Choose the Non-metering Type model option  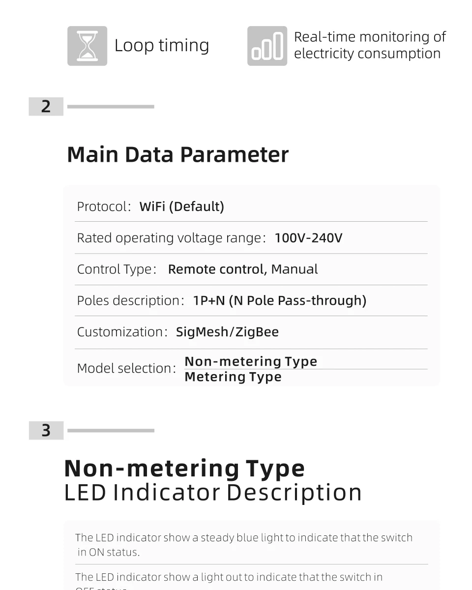click(x=251, y=361)
